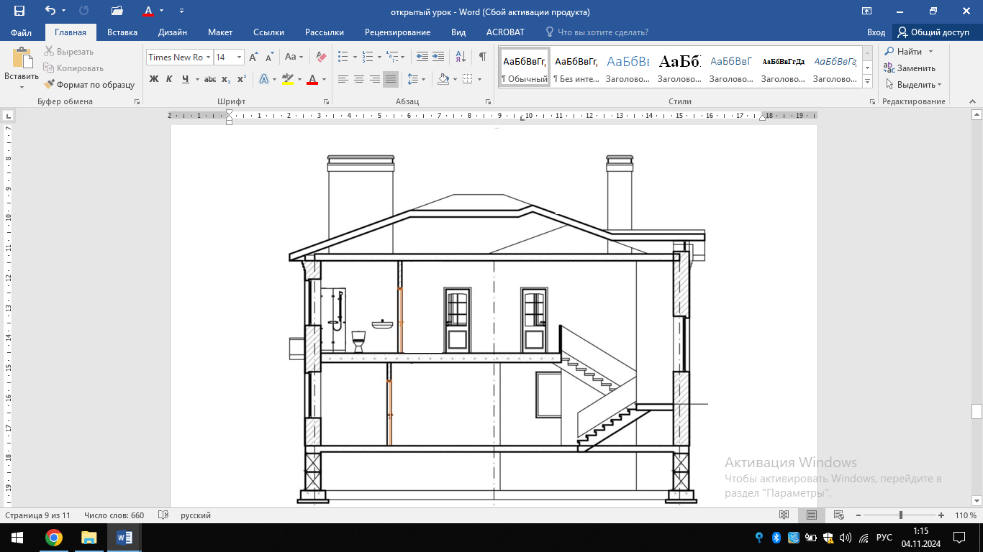Screen dimensions: 983x552
Task: Expand the font size 14 dropdown
Action: (x=239, y=57)
